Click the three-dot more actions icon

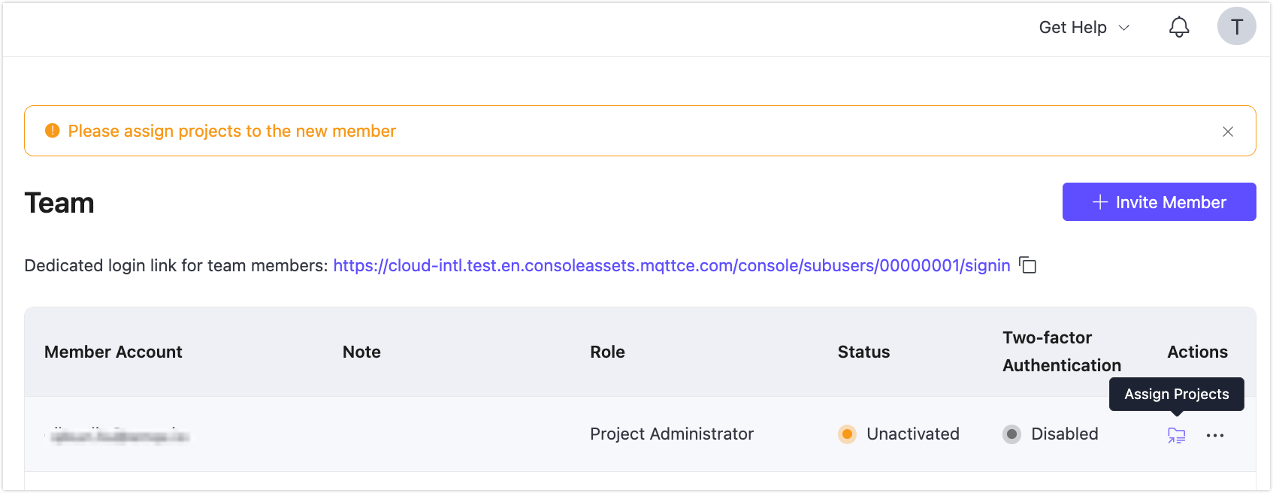pos(1216,435)
